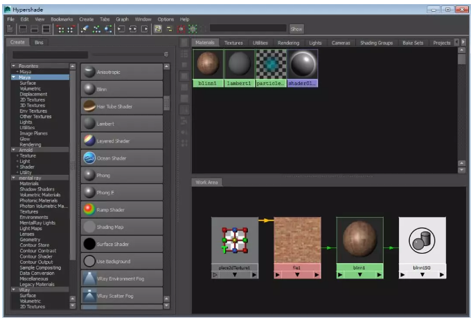Rearrange graph toolbar icon

96,29
